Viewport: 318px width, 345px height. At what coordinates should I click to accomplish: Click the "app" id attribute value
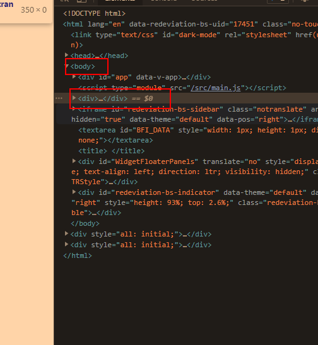click(122, 77)
